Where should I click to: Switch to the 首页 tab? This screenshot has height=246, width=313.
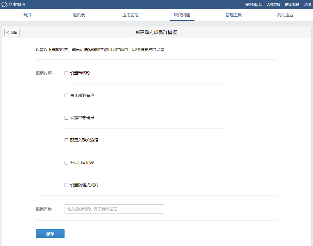[27, 15]
